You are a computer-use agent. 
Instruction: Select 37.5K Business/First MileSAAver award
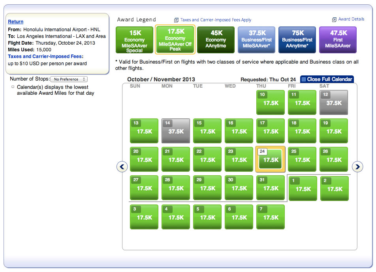pos(256,40)
